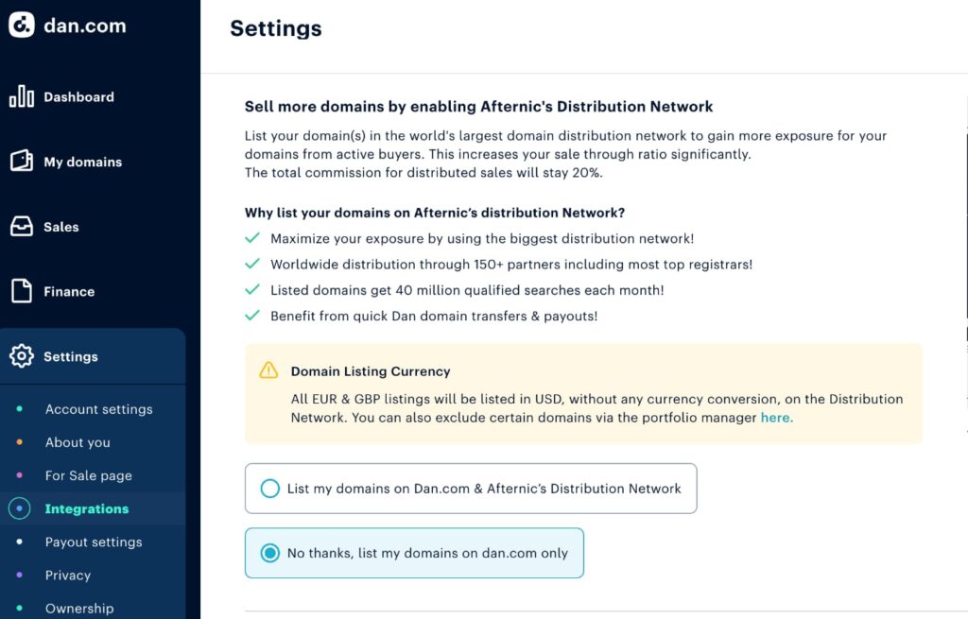Open the About you settings page

click(x=78, y=442)
